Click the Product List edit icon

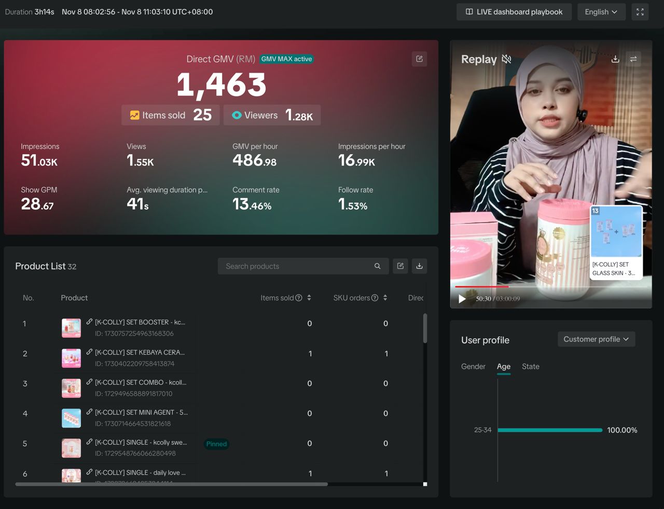(x=400, y=266)
